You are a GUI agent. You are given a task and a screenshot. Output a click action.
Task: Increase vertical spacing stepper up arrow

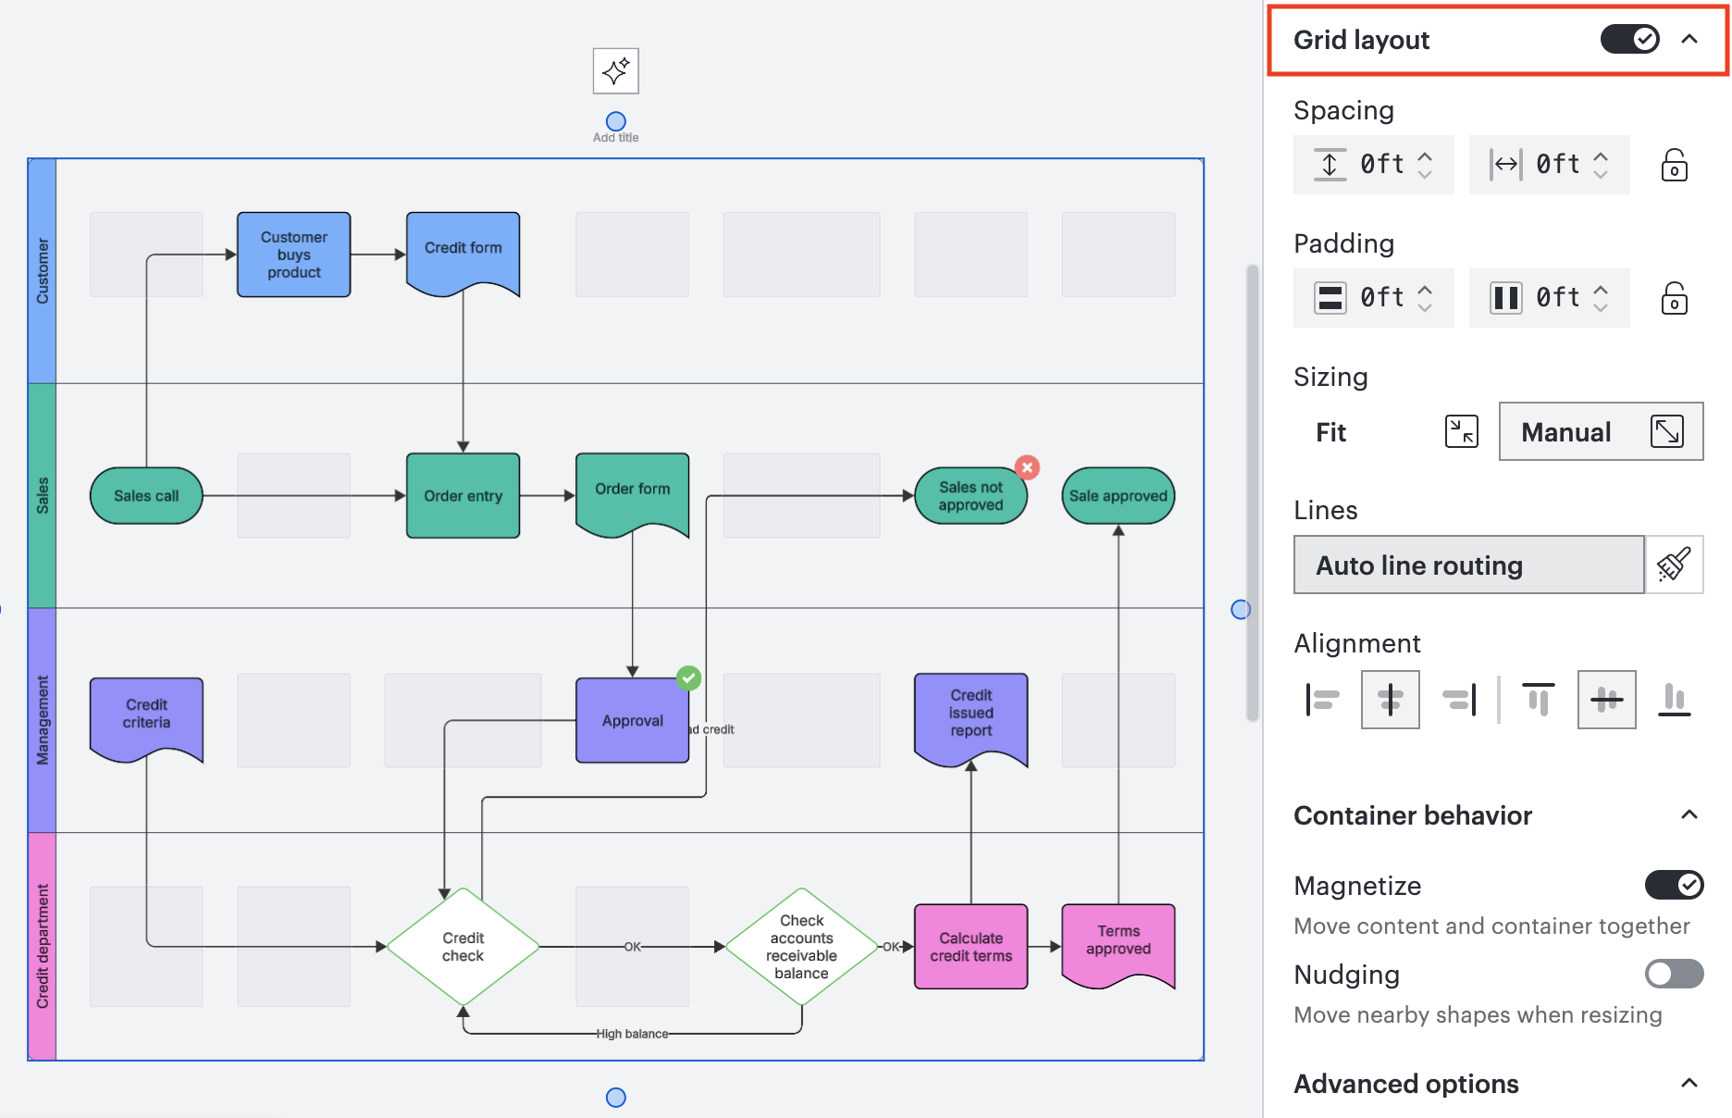(1425, 155)
